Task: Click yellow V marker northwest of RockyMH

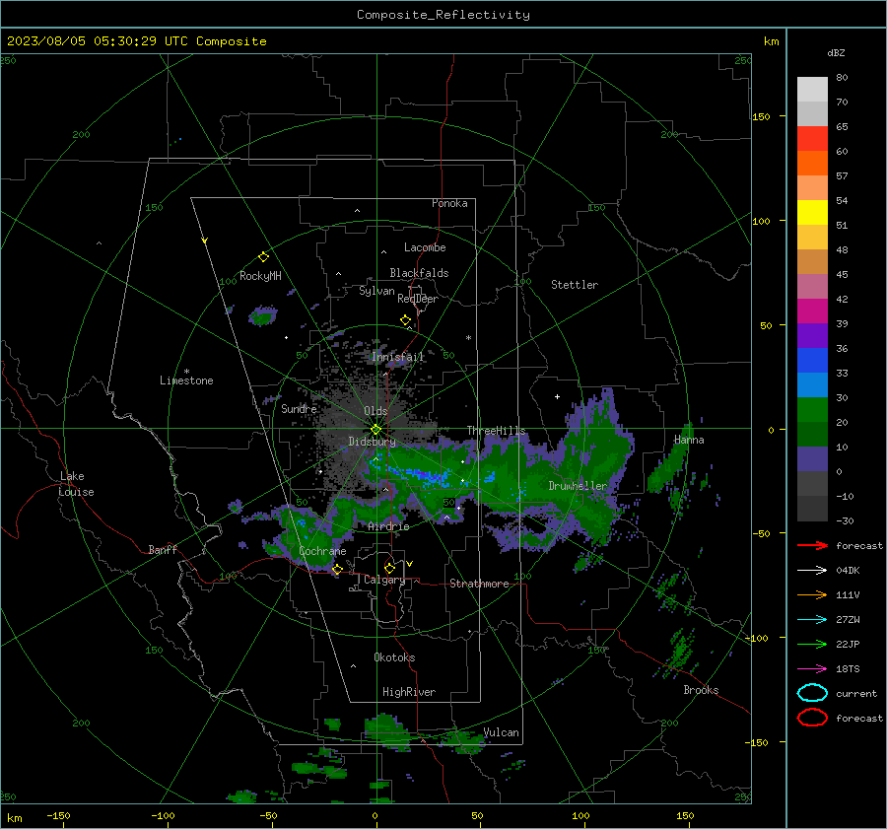Action: (x=205, y=241)
